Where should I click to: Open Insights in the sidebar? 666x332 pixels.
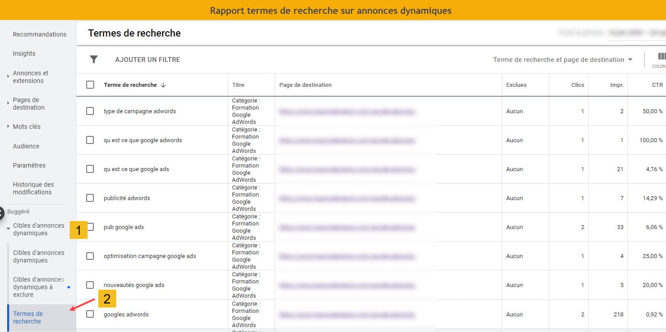click(x=24, y=53)
